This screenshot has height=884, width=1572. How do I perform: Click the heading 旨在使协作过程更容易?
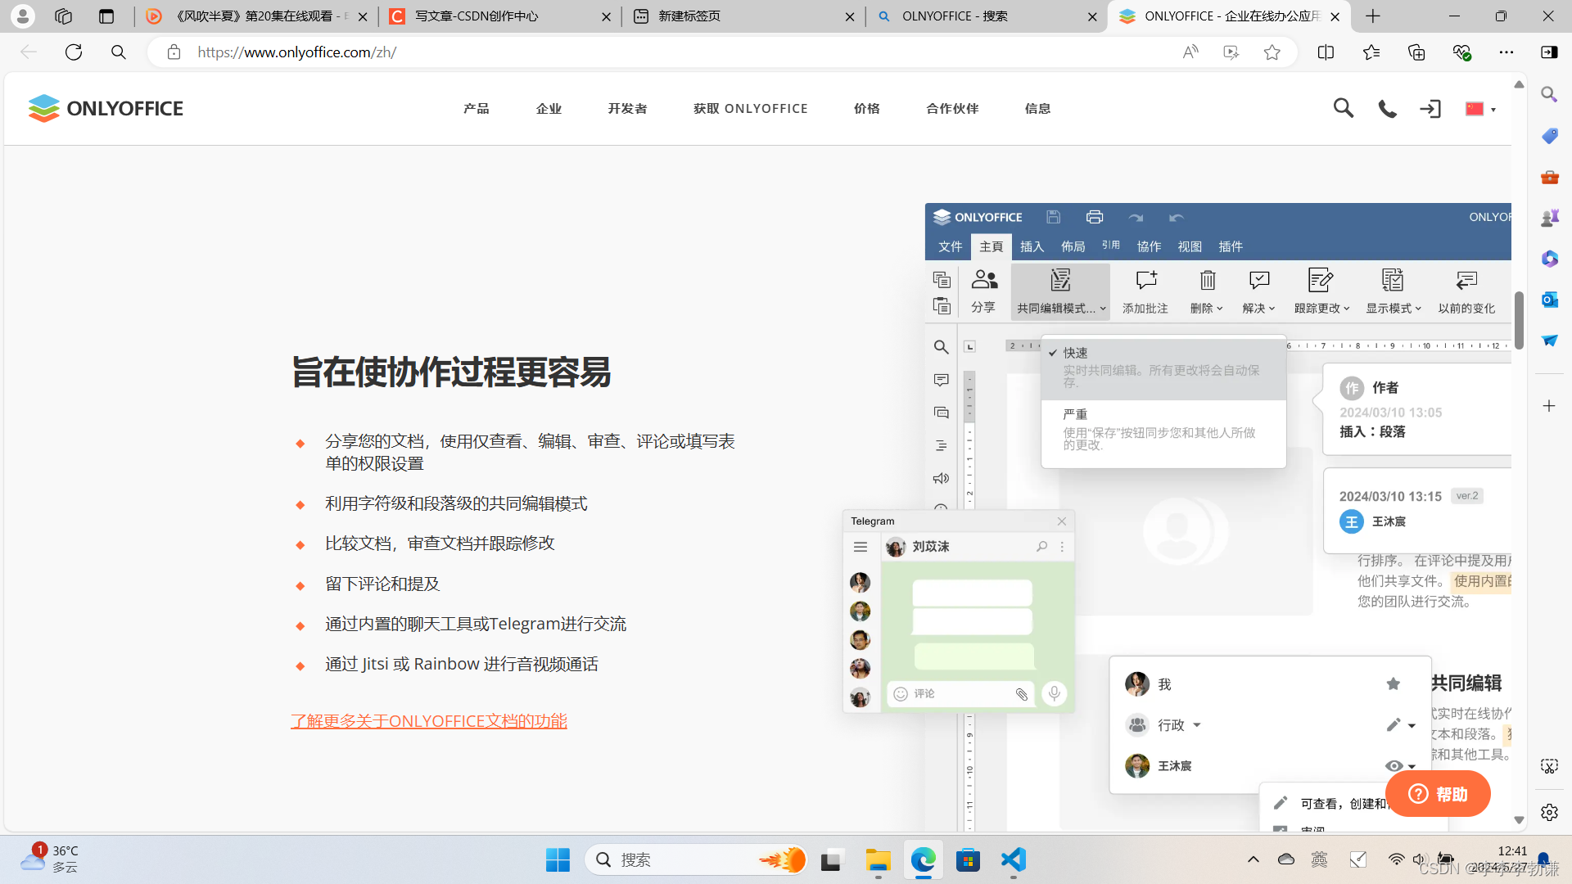tap(451, 372)
